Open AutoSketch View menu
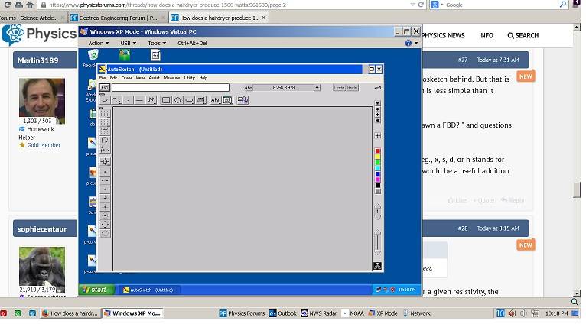 pos(140,78)
